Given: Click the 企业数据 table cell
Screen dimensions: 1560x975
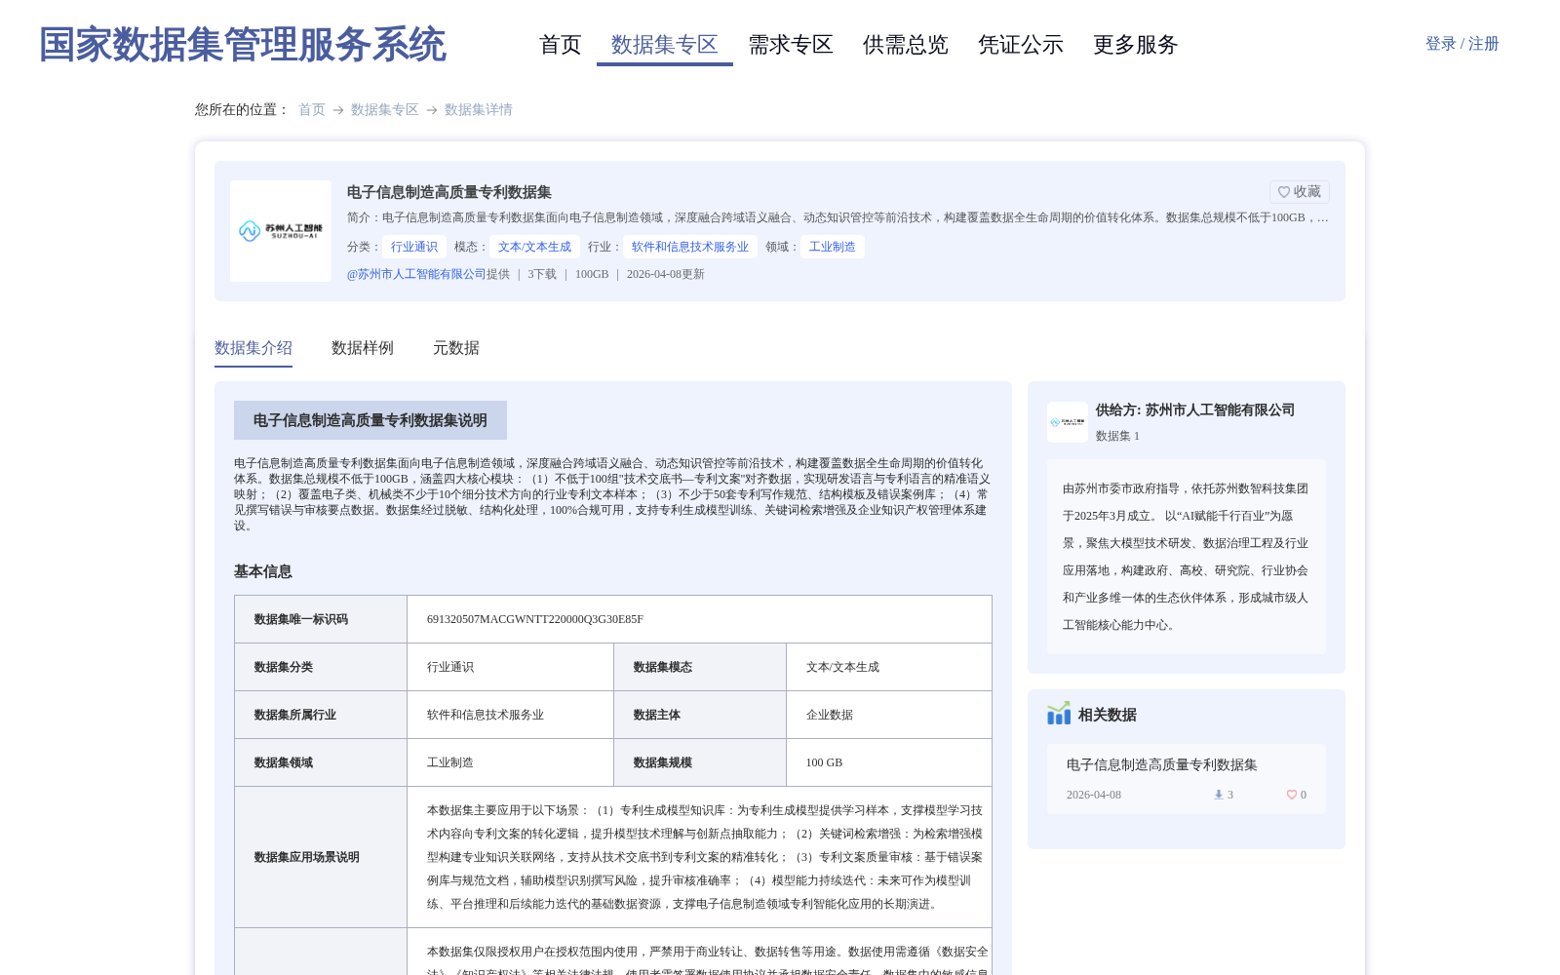Looking at the screenshot, I should coord(889,715).
